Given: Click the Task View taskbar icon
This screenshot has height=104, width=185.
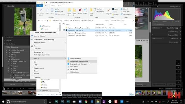Looking at the screenshot, I should point(50,101).
